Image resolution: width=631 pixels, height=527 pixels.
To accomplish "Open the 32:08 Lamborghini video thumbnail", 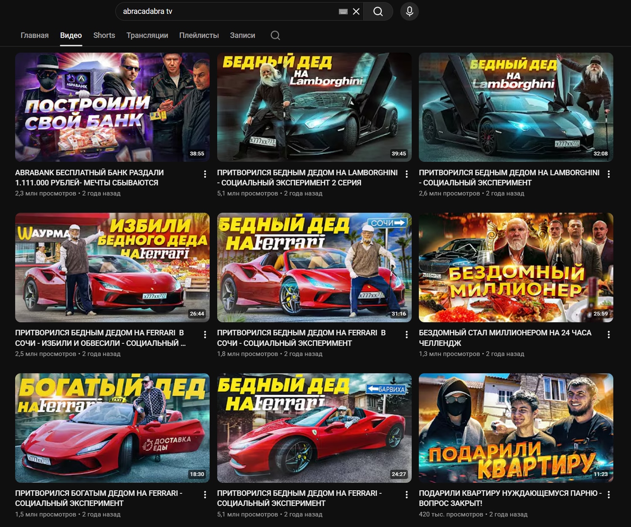I will 516,107.
